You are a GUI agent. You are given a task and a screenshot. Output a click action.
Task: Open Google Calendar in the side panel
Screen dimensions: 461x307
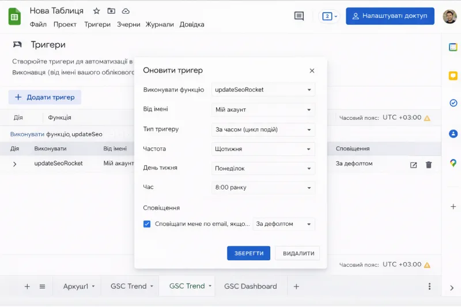pyautogui.click(x=453, y=47)
